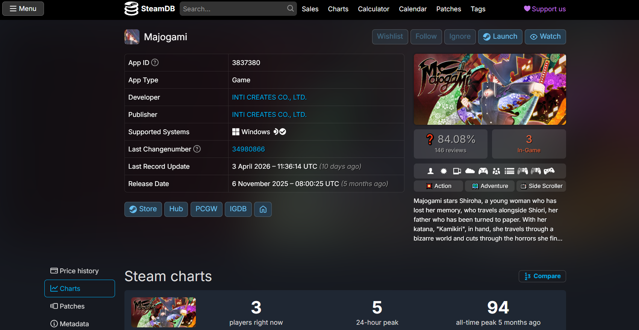Click the 94 all-time peak statistic
Viewport: 639px width, 330px height.
click(x=498, y=313)
